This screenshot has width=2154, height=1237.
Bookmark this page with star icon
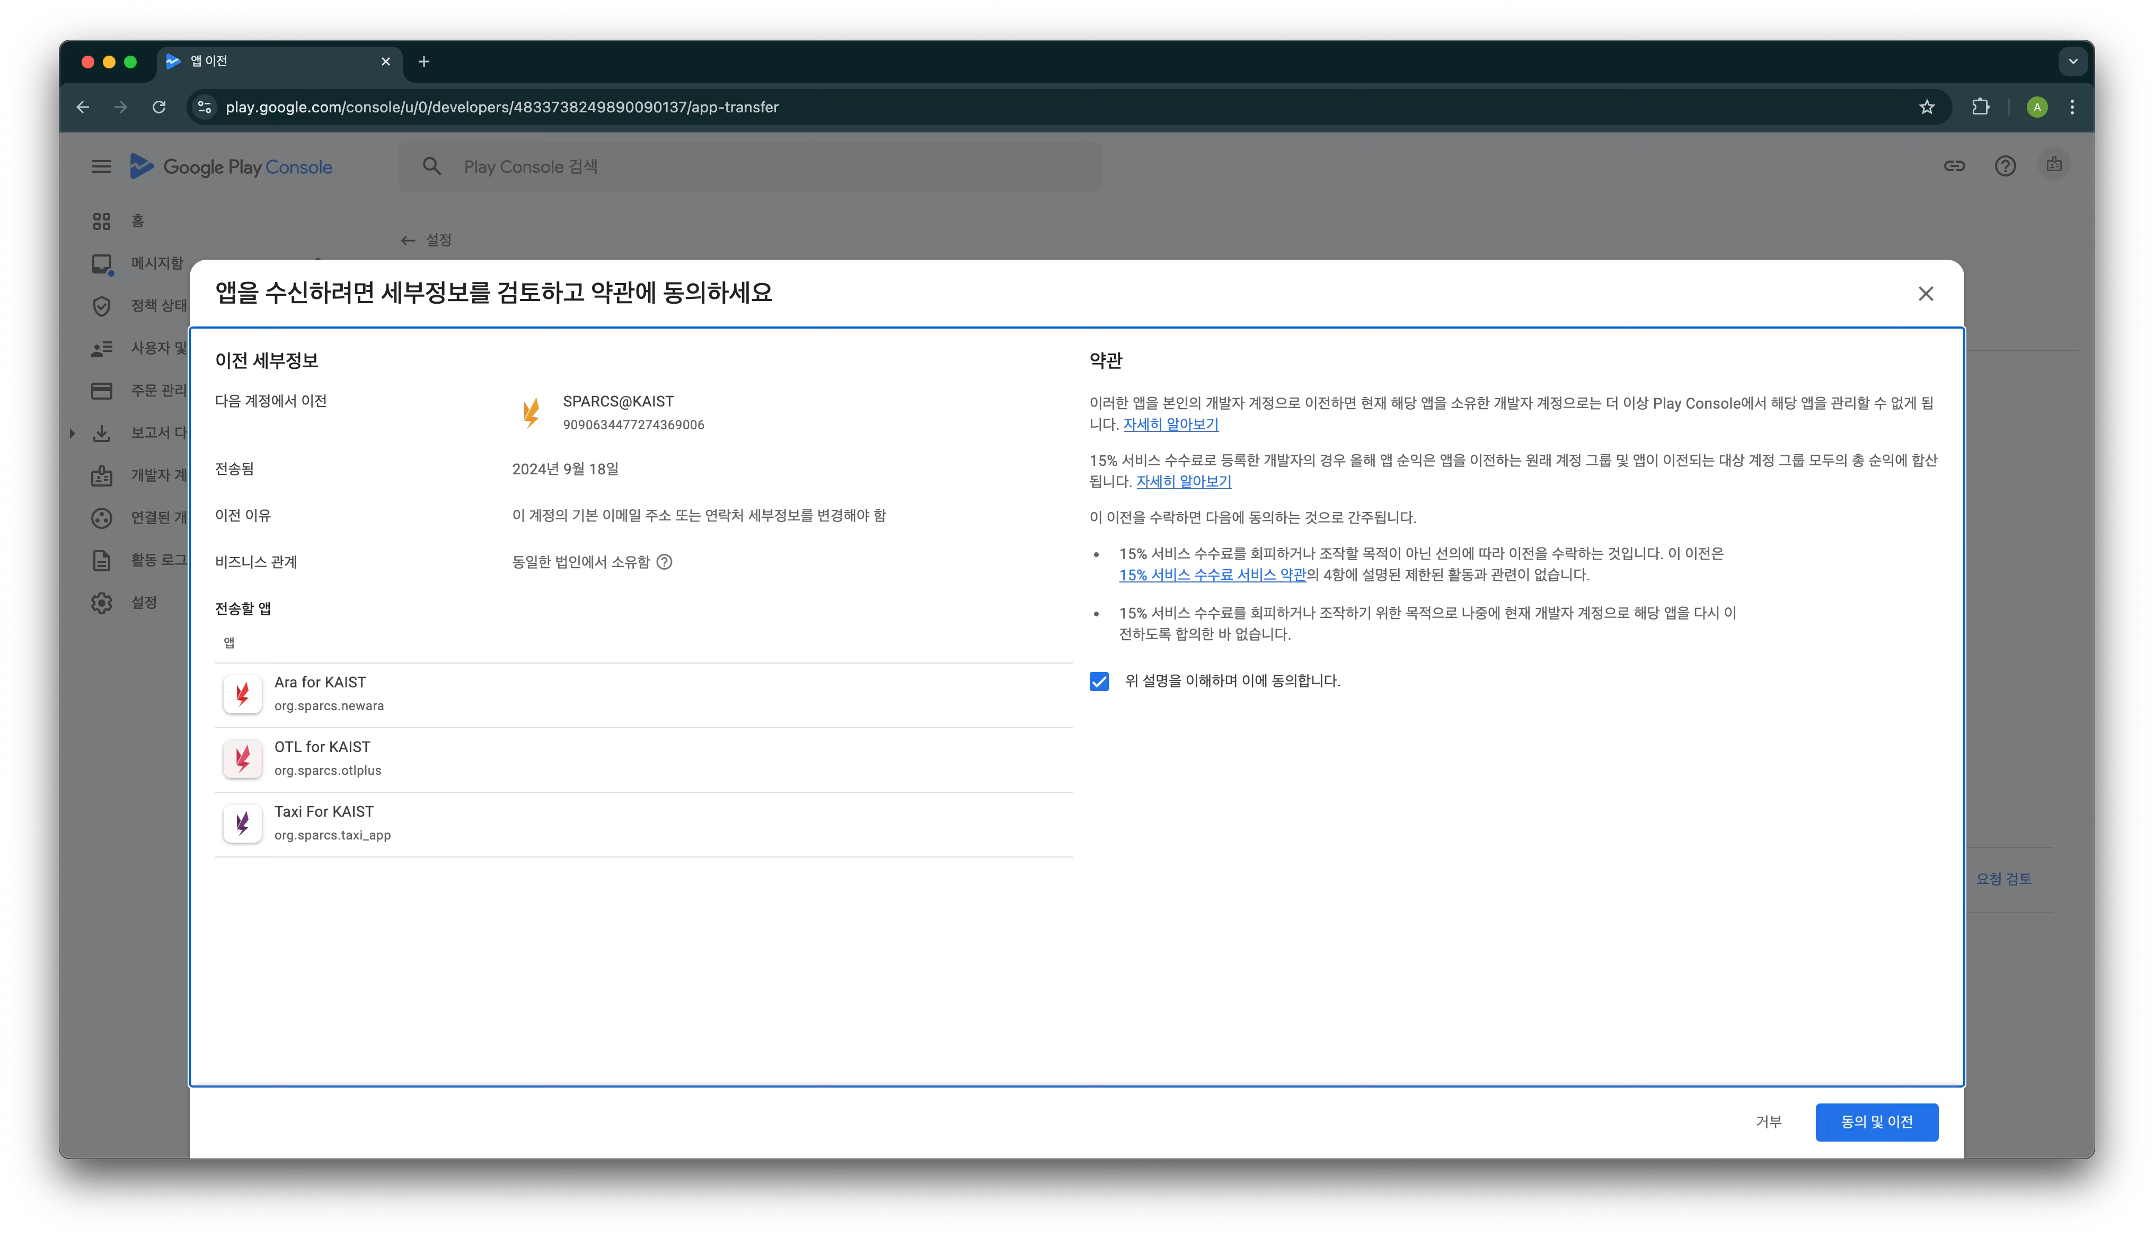(1927, 107)
